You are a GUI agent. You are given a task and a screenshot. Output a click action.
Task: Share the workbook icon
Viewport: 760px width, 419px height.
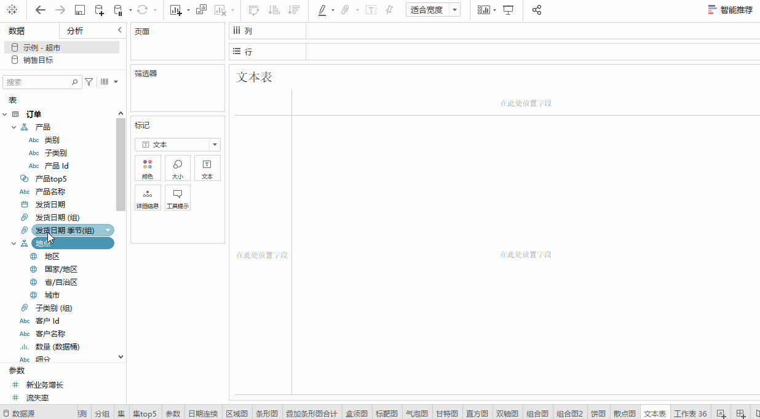[x=537, y=10]
